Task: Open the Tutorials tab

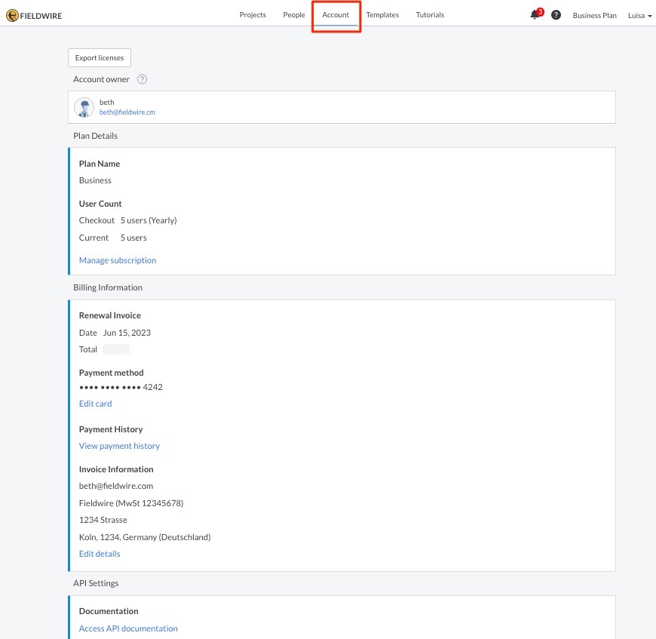Action: point(430,15)
